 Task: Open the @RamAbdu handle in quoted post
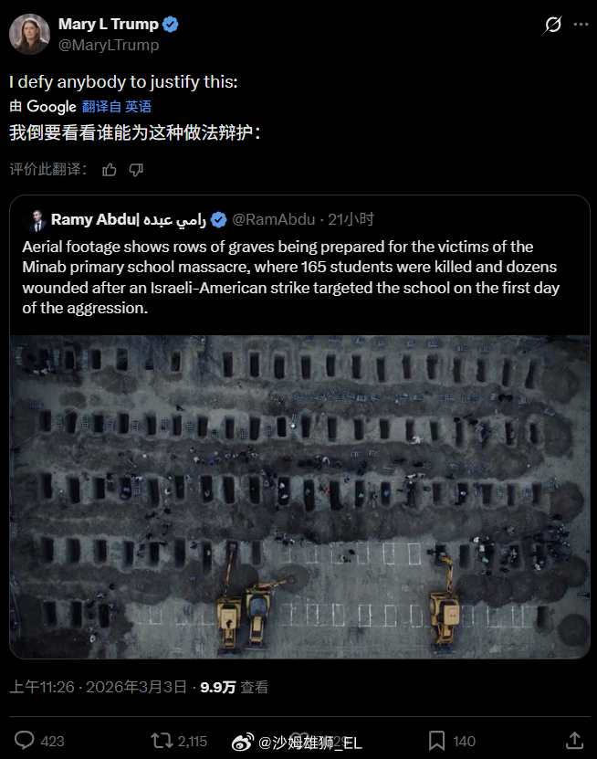pyautogui.click(x=274, y=220)
